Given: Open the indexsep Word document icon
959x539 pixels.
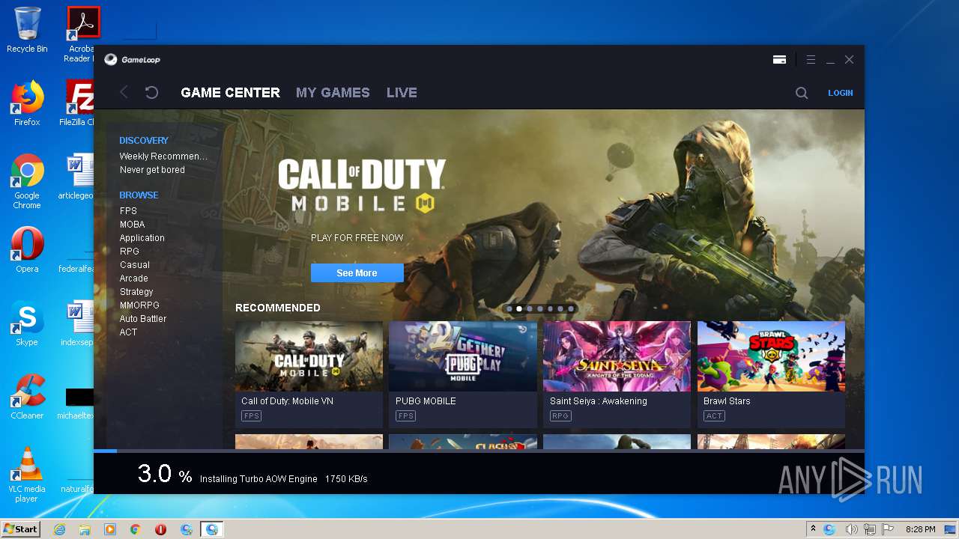Looking at the screenshot, I should coord(78,323).
